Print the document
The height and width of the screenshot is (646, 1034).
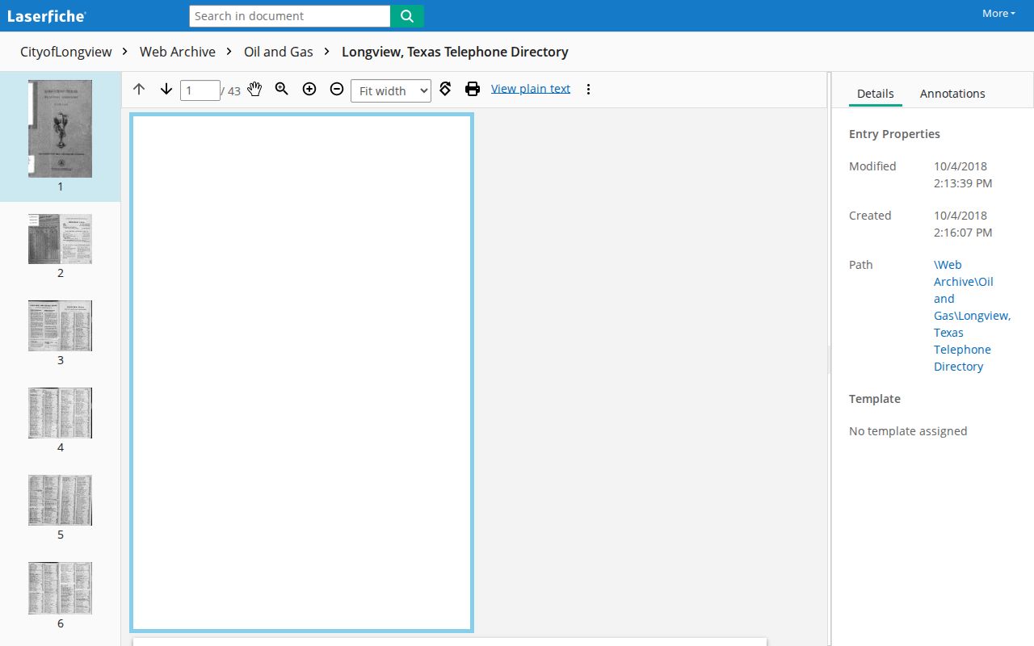tap(473, 90)
